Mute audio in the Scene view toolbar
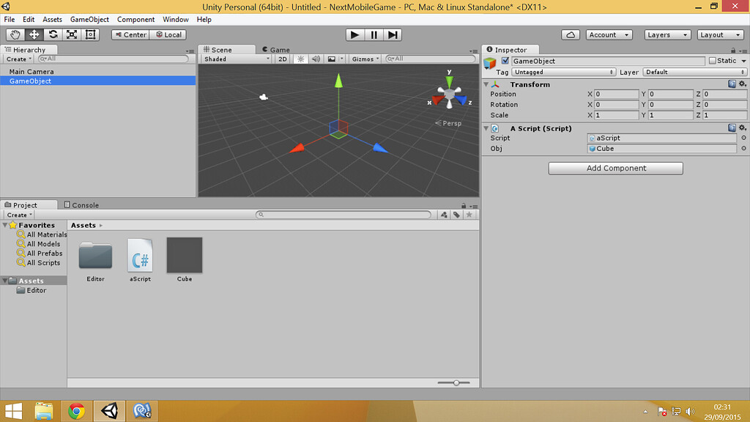The image size is (750, 422). pos(316,59)
